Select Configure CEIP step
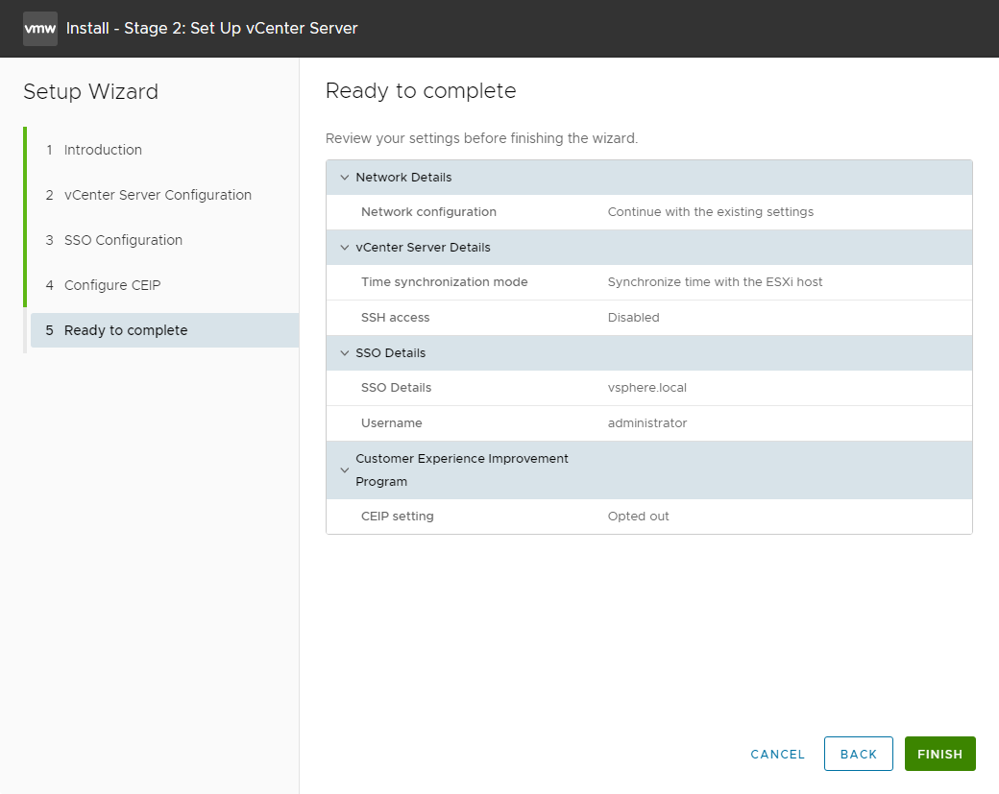The width and height of the screenshot is (999, 794). point(112,286)
